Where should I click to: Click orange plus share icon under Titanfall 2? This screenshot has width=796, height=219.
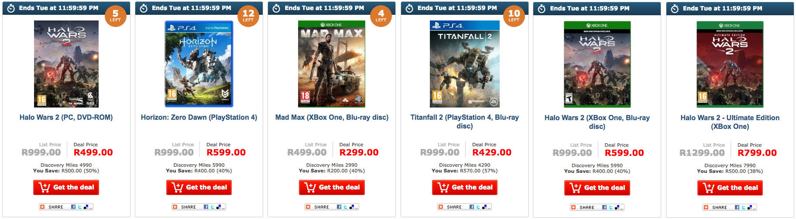[x=441, y=207]
